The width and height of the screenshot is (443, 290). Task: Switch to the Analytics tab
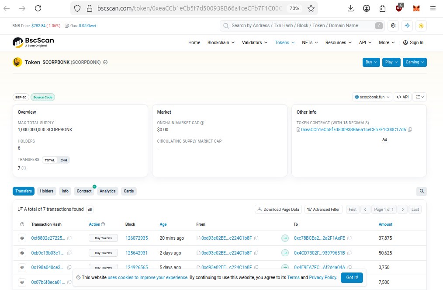pyautogui.click(x=107, y=191)
